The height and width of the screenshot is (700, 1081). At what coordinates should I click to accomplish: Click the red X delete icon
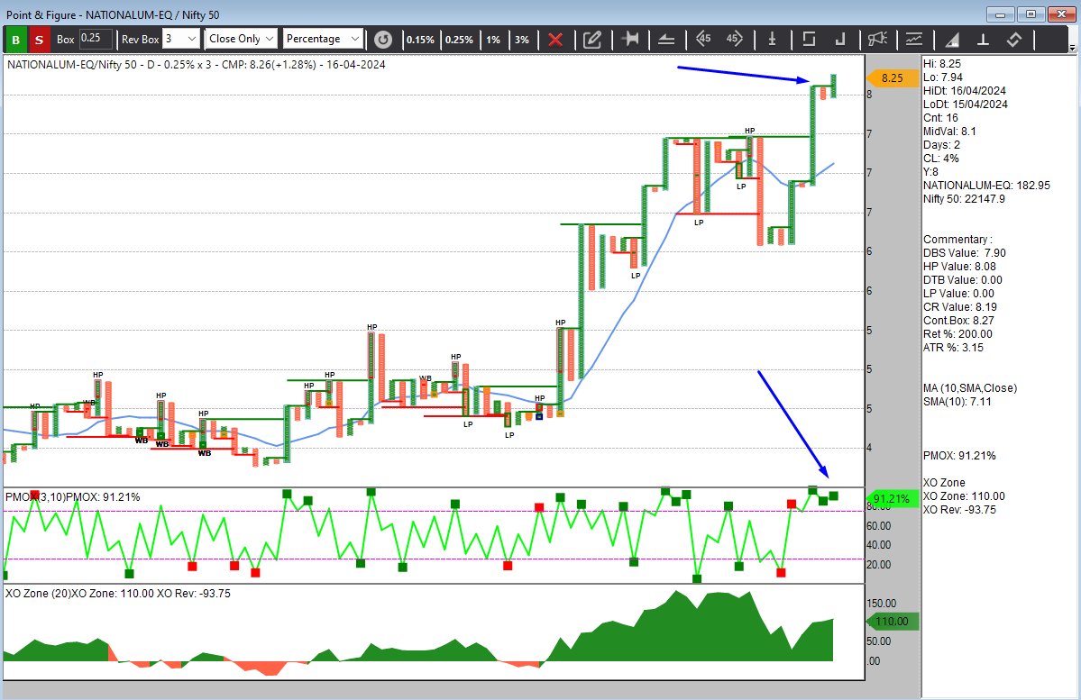click(x=555, y=40)
